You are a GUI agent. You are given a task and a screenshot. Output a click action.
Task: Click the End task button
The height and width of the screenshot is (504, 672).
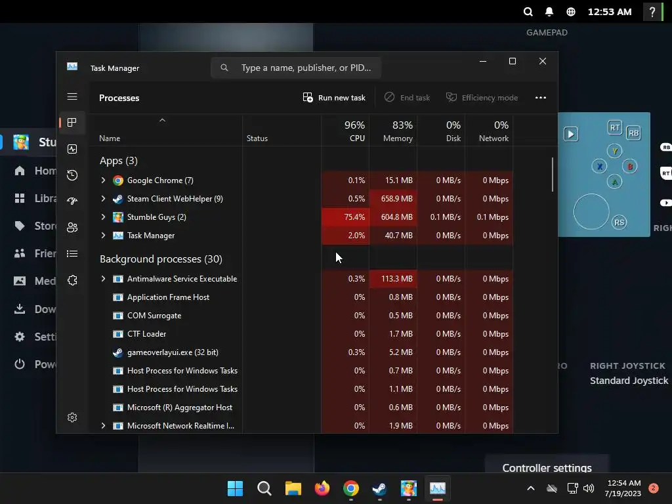(x=407, y=98)
